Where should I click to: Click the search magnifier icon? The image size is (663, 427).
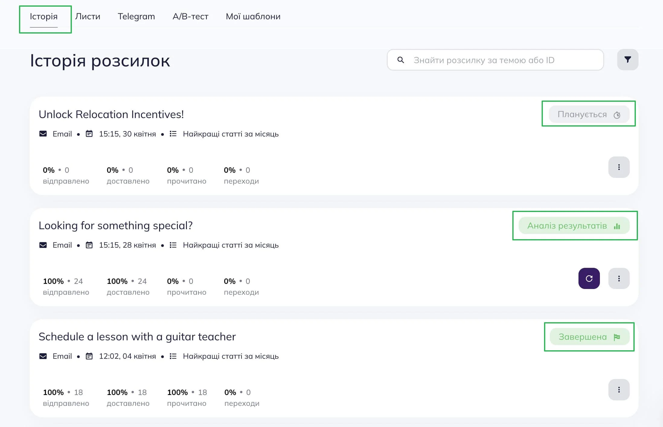pos(401,60)
